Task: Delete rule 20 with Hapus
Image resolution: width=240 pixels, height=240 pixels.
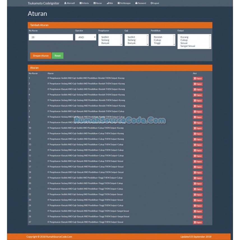Action: [x=198, y=184]
